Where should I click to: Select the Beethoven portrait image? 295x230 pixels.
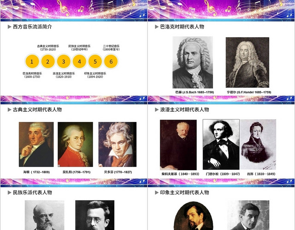tap(118, 144)
